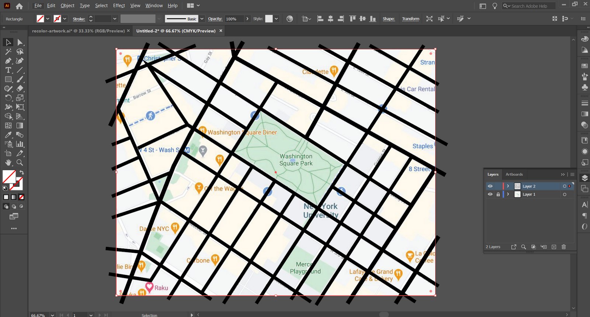The width and height of the screenshot is (590, 317).
Task: Select the Blend tool
Action: pyautogui.click(x=20, y=135)
